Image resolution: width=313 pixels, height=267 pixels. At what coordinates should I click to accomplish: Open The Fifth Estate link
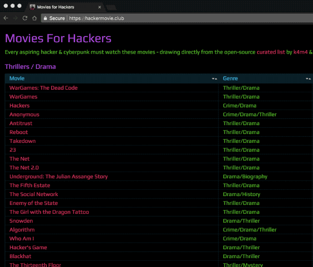[x=30, y=185]
